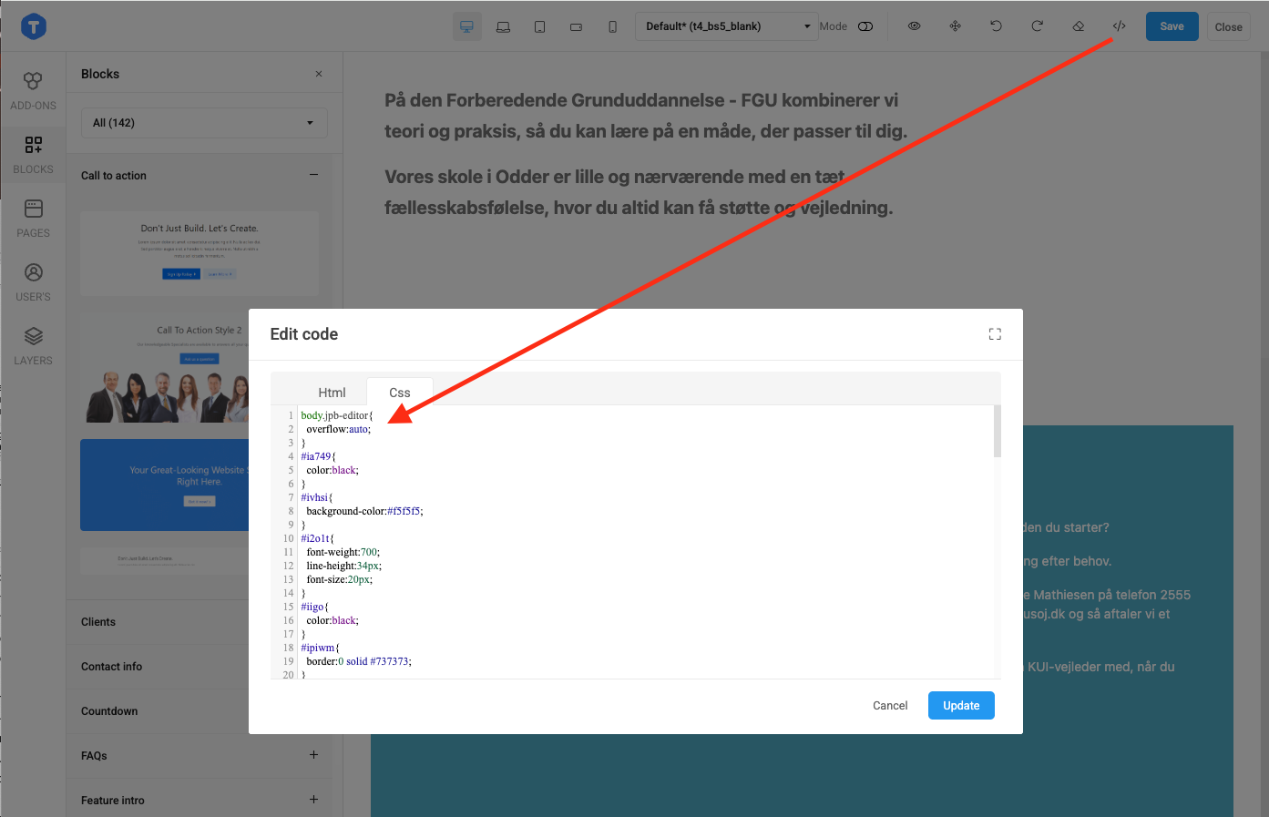
Task: Switch to the Html tab
Action: 332,393
